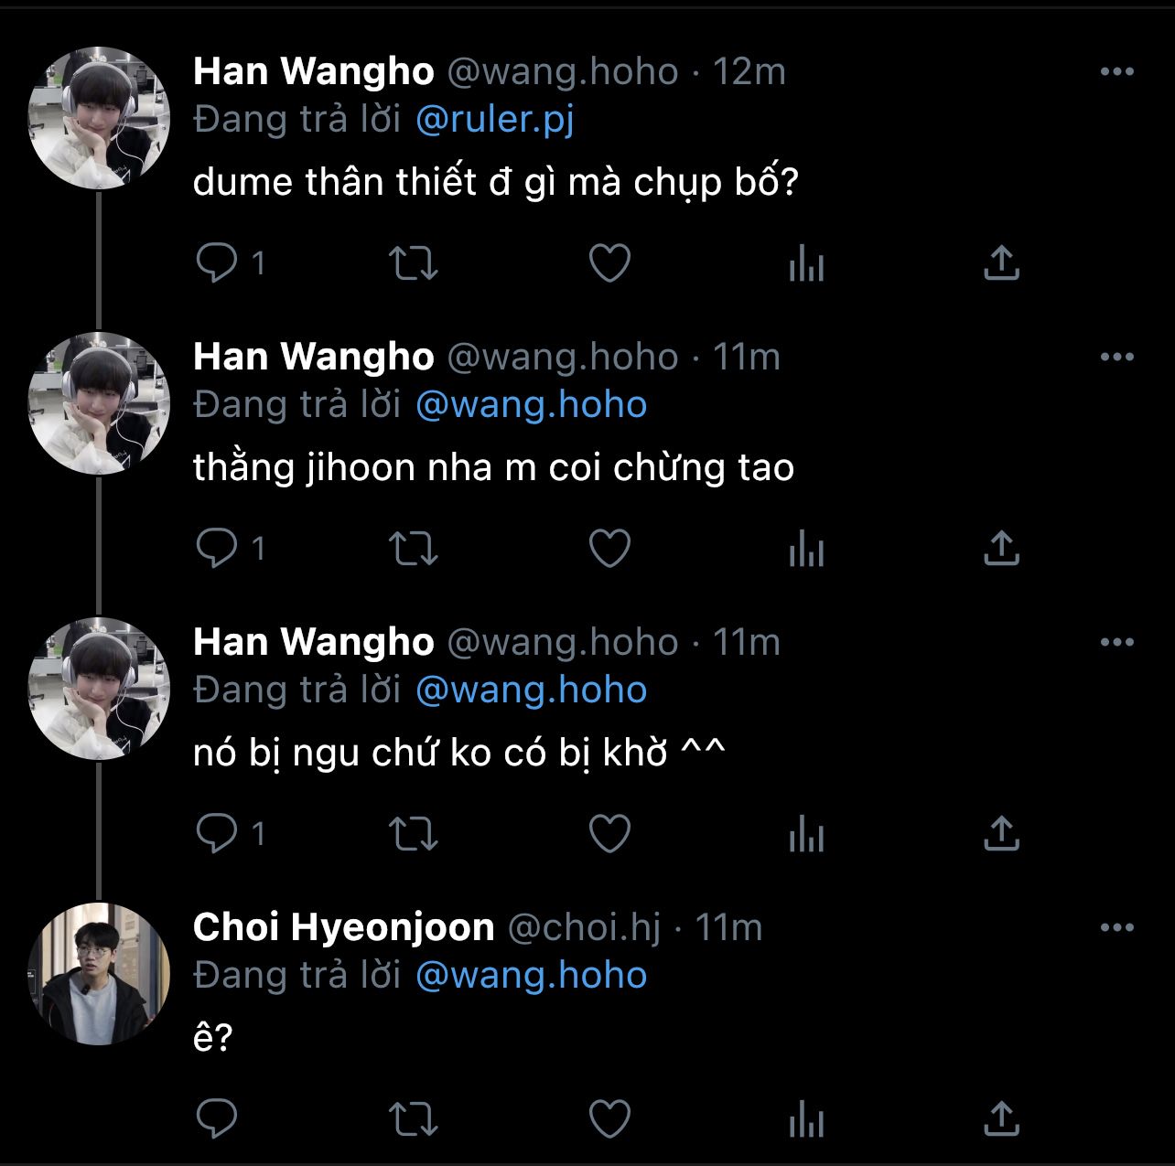Image resolution: width=1175 pixels, height=1166 pixels.
Task: Open more options for the "dume thân thiết" tweet
Action: coord(1116,71)
